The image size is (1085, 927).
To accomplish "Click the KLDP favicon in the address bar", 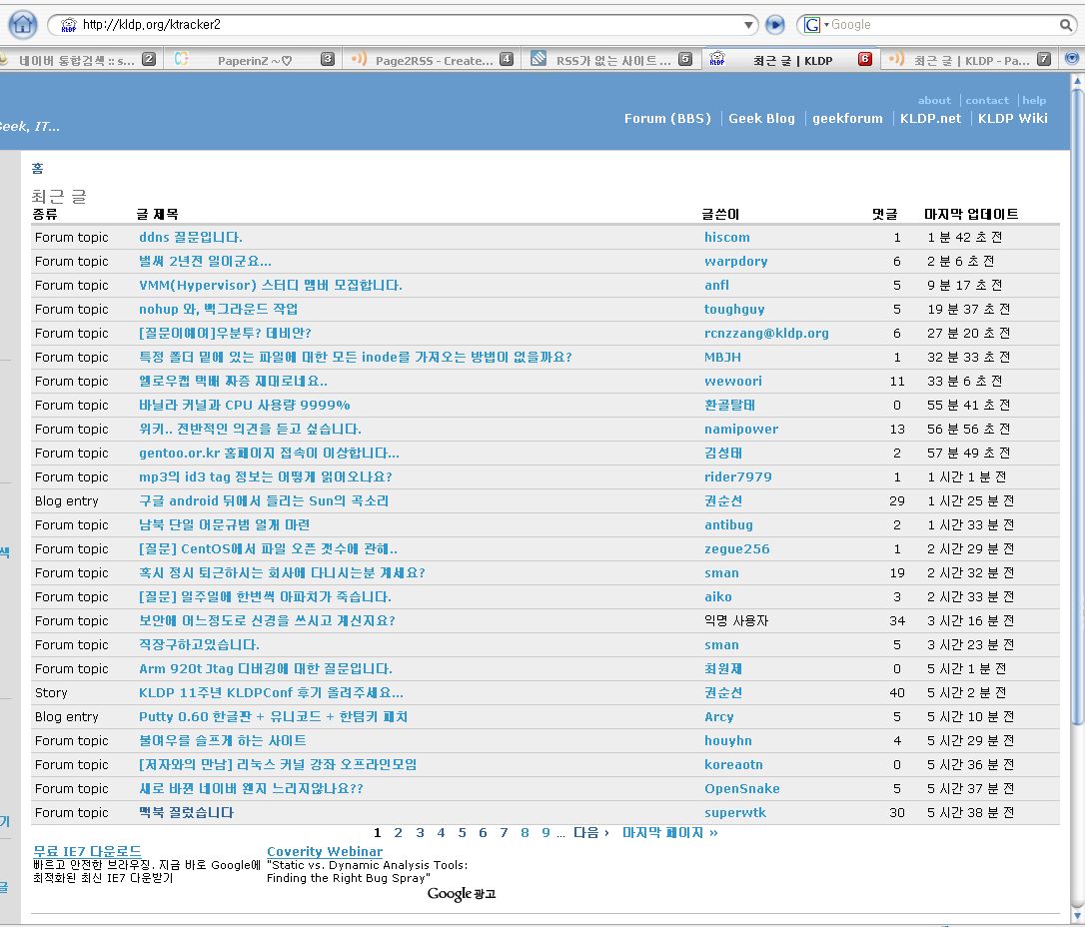I will coord(69,25).
